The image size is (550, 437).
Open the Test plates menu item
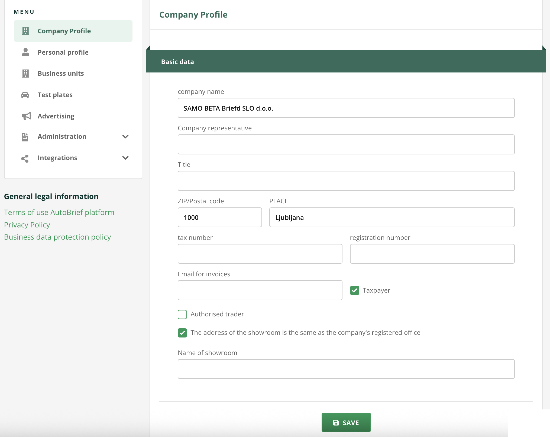55,95
